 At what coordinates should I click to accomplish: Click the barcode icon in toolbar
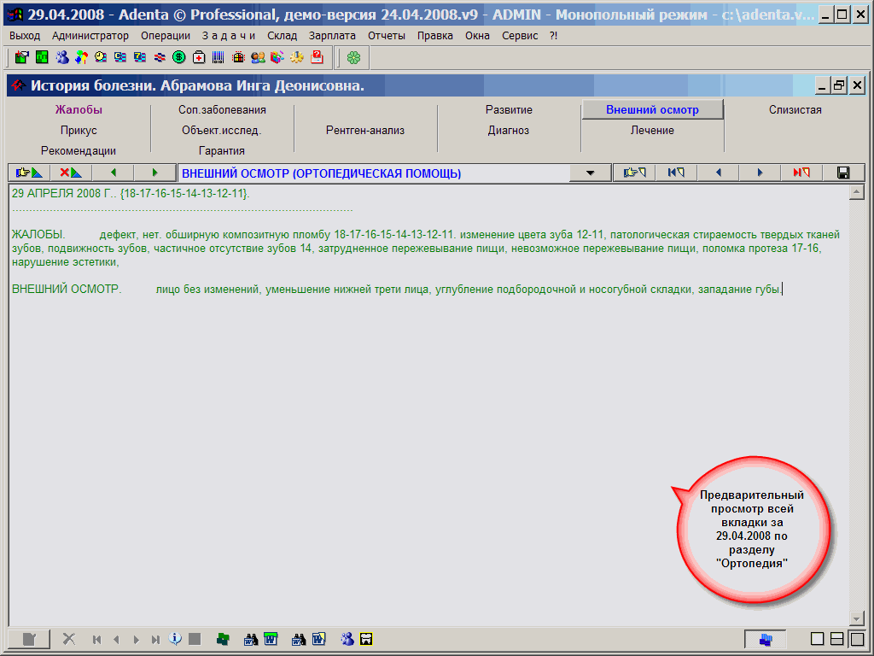(218, 57)
